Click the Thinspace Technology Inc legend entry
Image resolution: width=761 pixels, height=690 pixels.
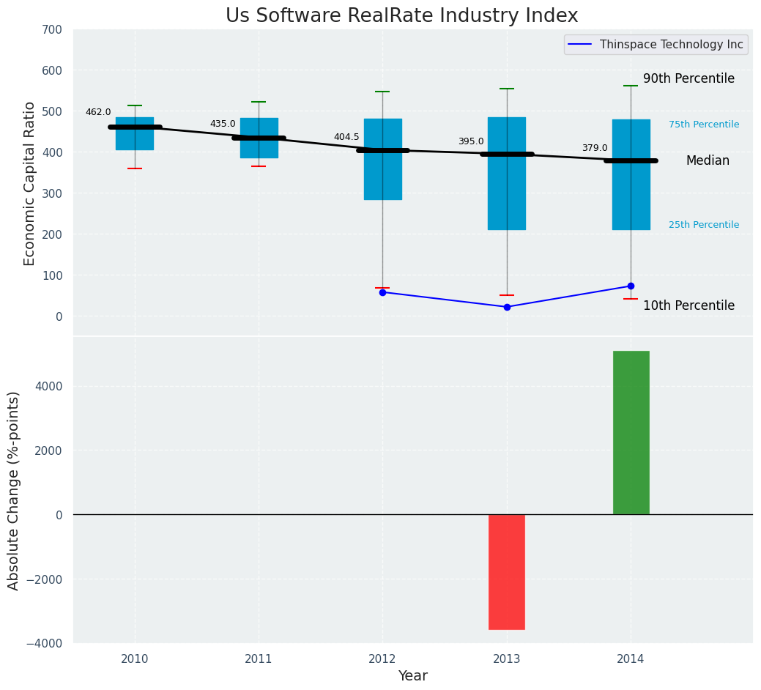click(x=656, y=45)
